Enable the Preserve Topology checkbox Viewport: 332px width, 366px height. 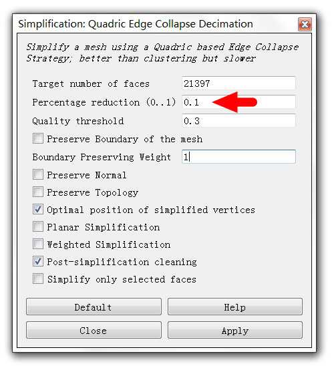click(38, 192)
